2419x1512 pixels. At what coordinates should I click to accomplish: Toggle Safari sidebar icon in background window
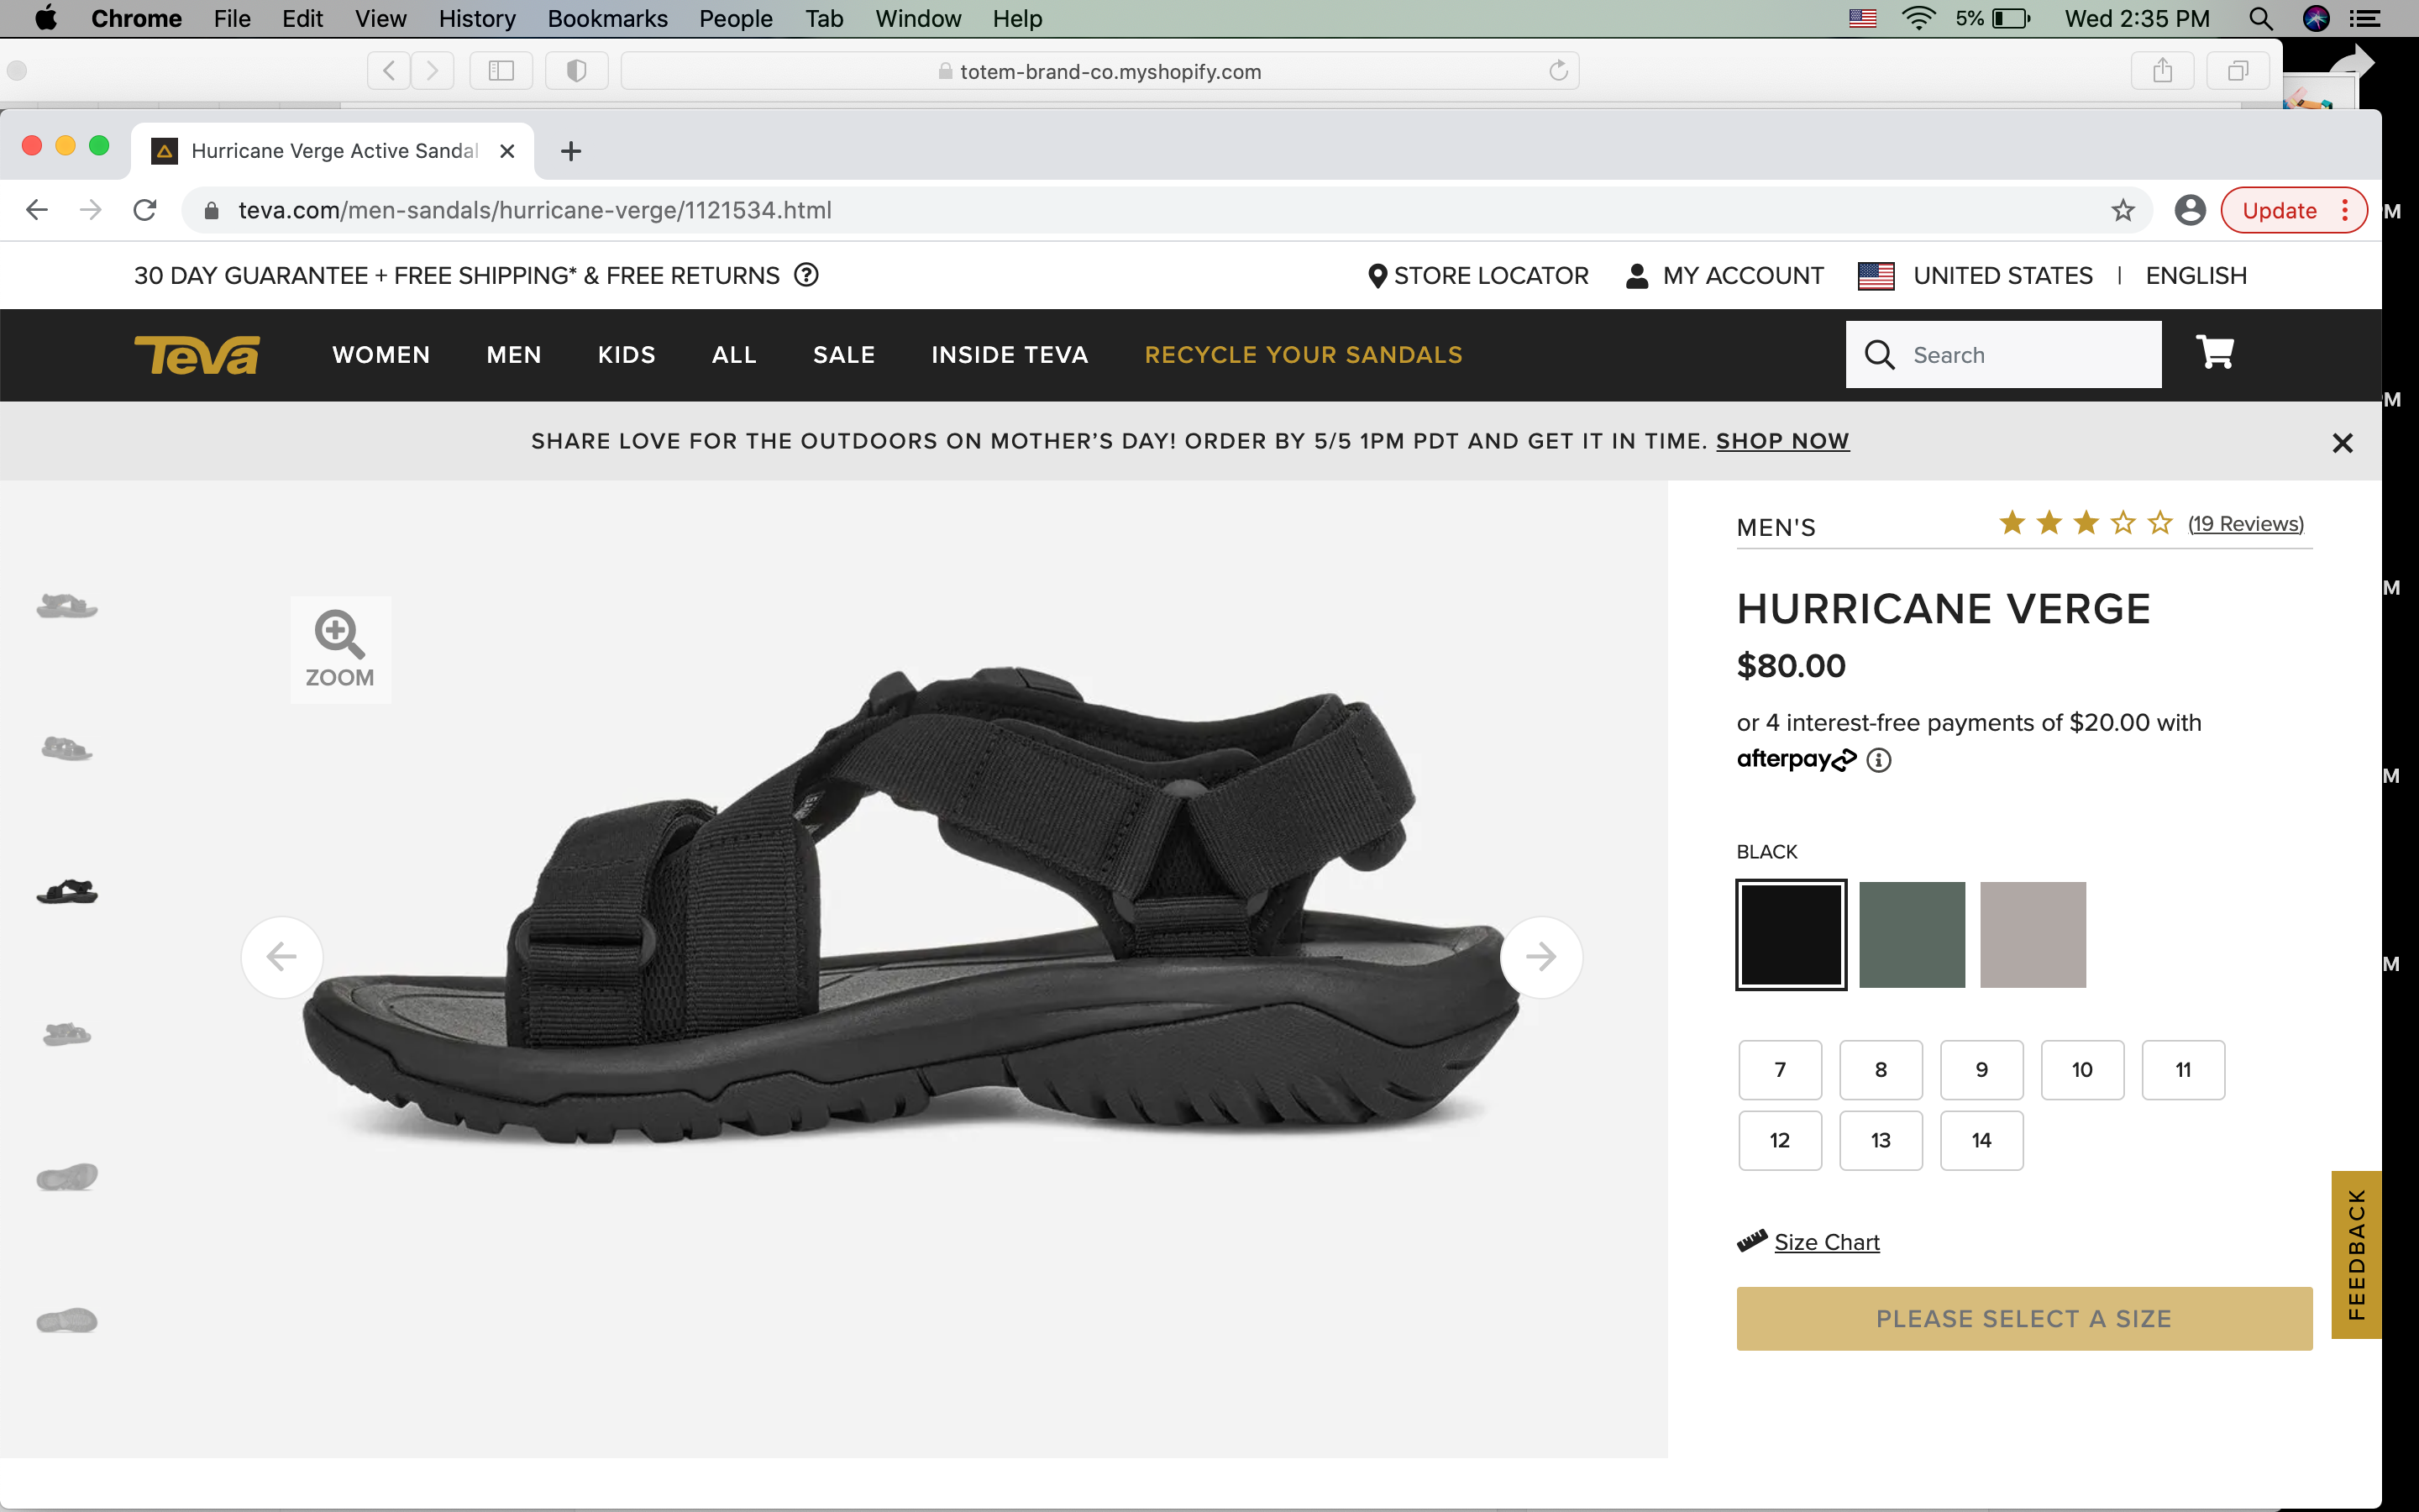[501, 71]
